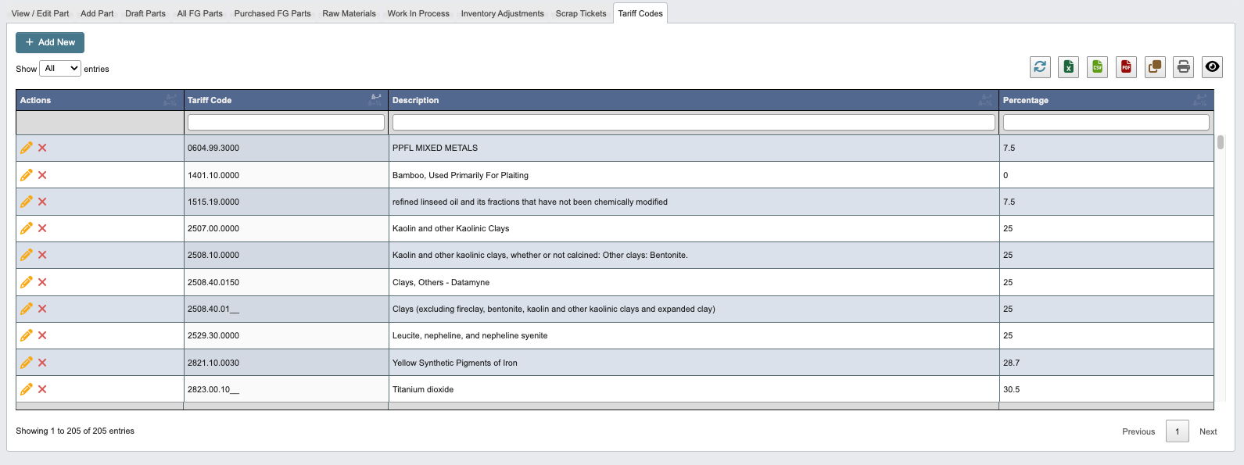Sort by Percentage column header
The width and height of the screenshot is (1244, 465).
[x=1106, y=100]
